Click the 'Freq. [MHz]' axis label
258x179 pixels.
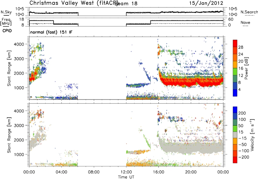coord(6,22)
